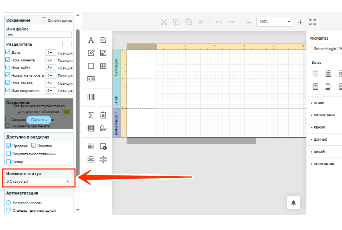Uncheck the Покупки checkbox
Screen dimensions: 342x230
pyautogui.click(x=34, y=145)
